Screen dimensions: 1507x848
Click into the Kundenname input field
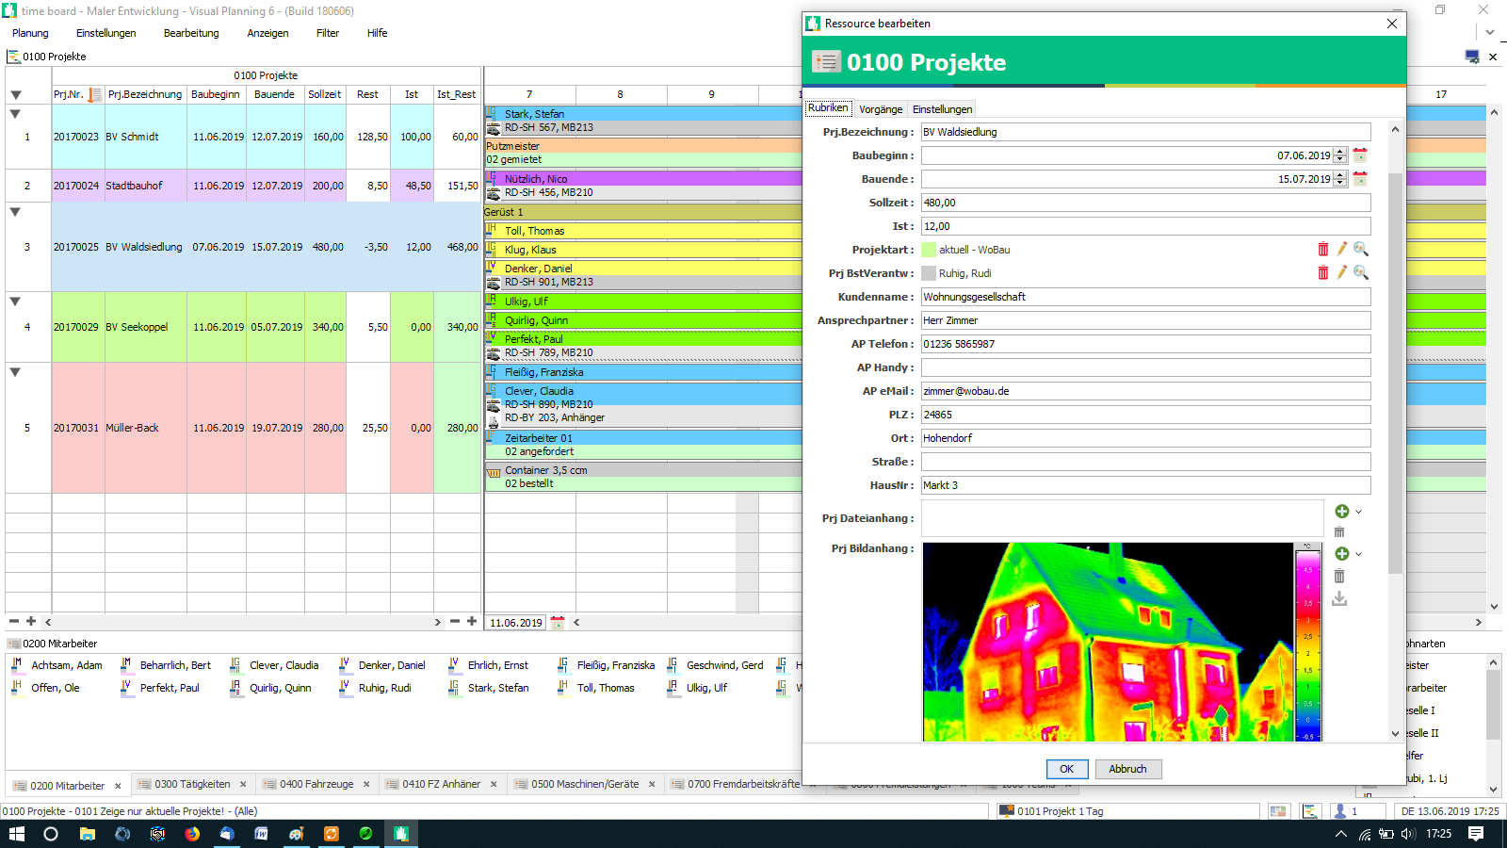coord(1144,297)
